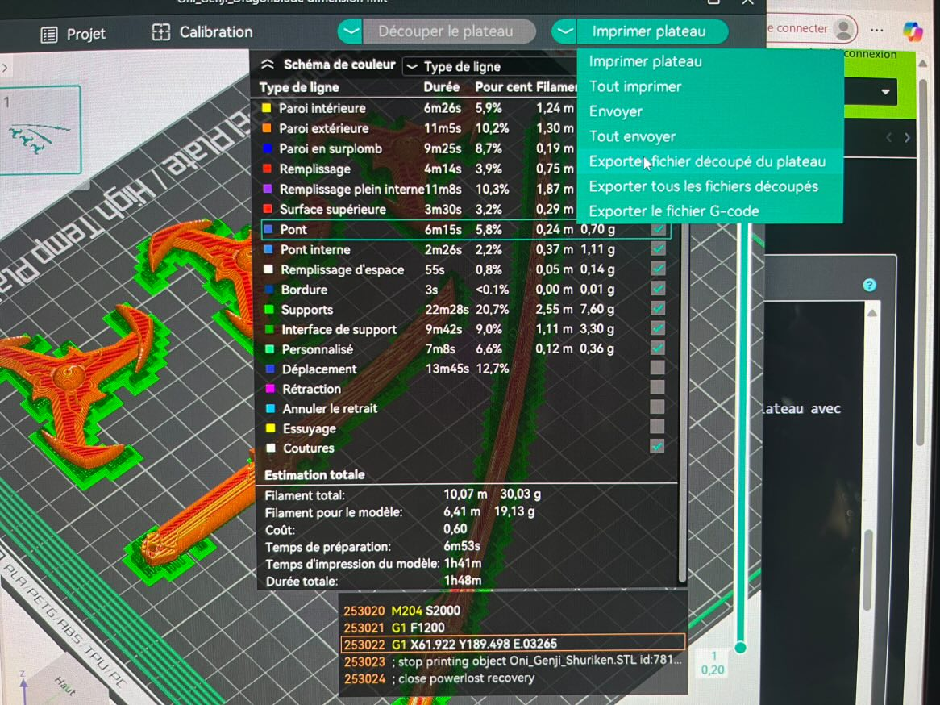
Task: Expand the left sidebar collapse arrow
Action: [5, 67]
